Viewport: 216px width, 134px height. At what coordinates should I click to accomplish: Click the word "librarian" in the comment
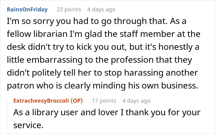[x=50, y=34]
